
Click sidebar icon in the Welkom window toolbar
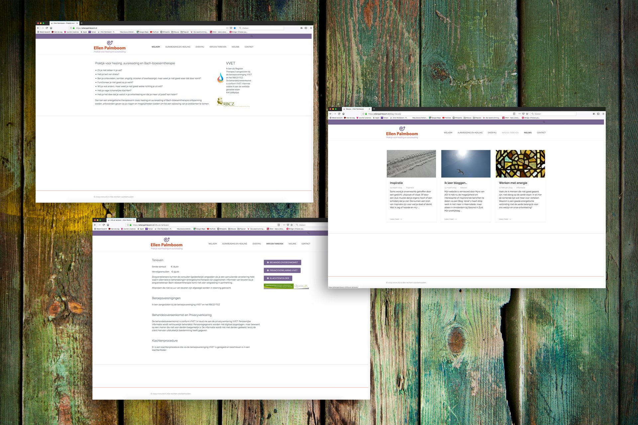pos(306,28)
